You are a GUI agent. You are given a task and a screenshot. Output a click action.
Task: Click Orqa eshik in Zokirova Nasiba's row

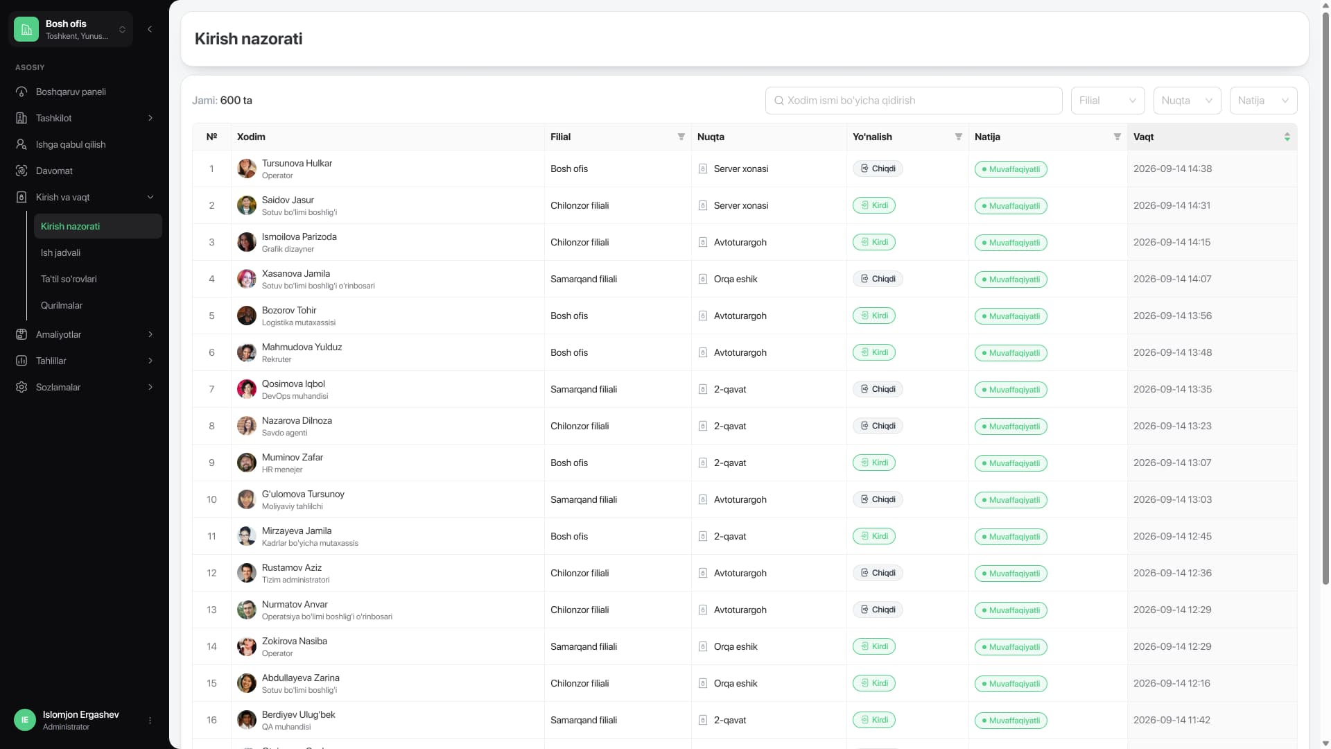click(736, 646)
